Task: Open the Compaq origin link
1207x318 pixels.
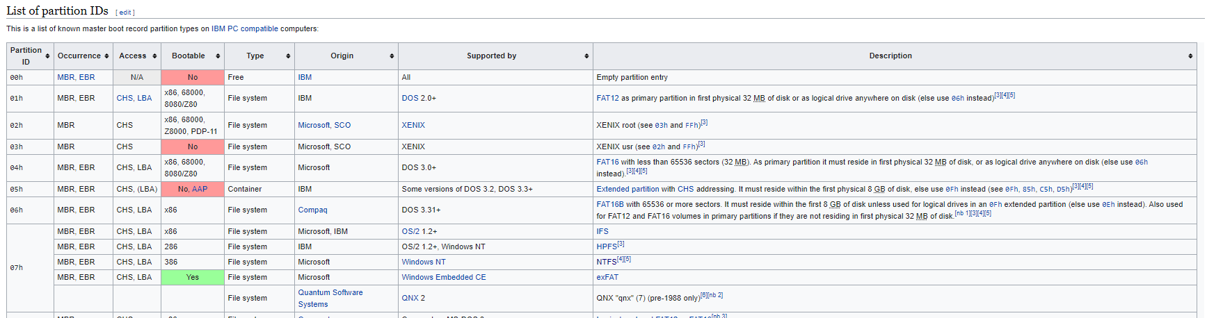Action: pos(312,210)
